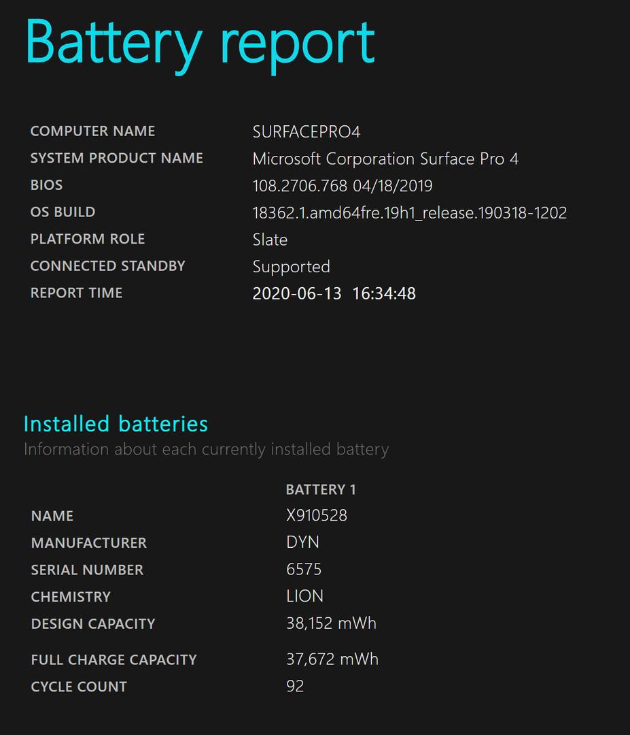The image size is (630, 735).
Task: Select design capacity 38,152 mWh
Action: [331, 623]
